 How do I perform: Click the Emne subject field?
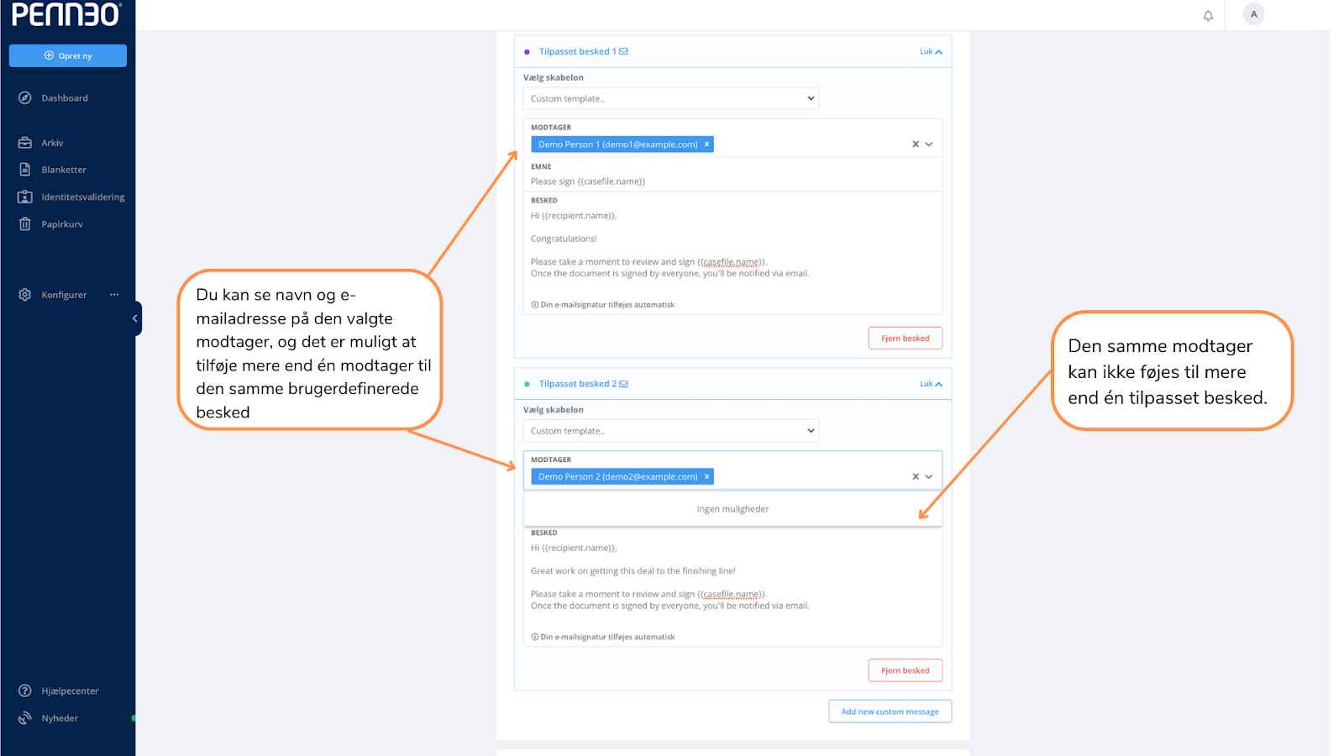tap(732, 181)
